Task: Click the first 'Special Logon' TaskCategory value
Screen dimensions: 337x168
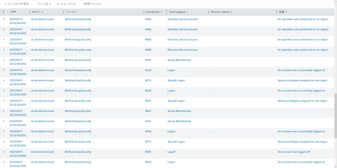Action: click(x=176, y=80)
